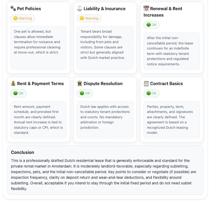Click the Warning badge under Liability & Insurance

89,18
